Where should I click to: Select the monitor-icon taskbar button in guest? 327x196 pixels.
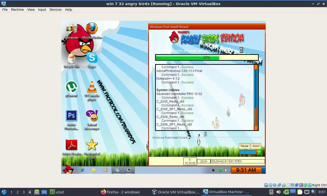(129, 170)
